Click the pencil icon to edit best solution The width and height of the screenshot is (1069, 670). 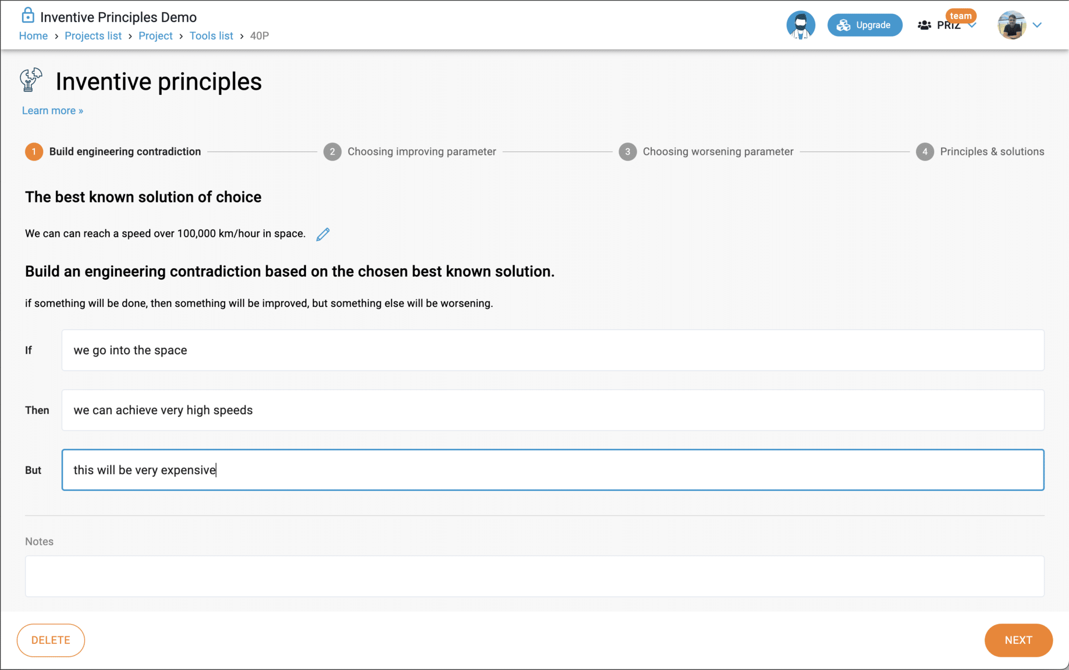[323, 234]
